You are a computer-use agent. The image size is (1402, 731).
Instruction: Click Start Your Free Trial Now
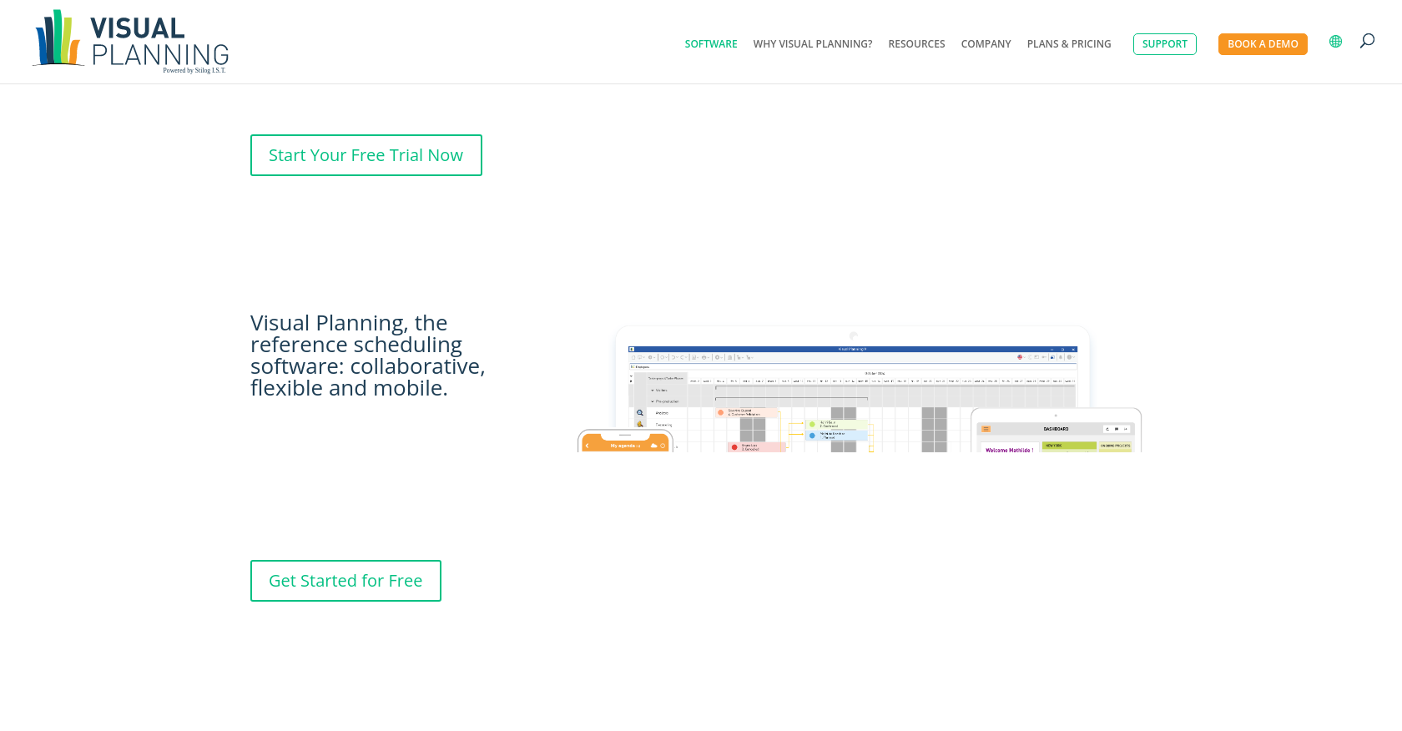click(x=366, y=155)
